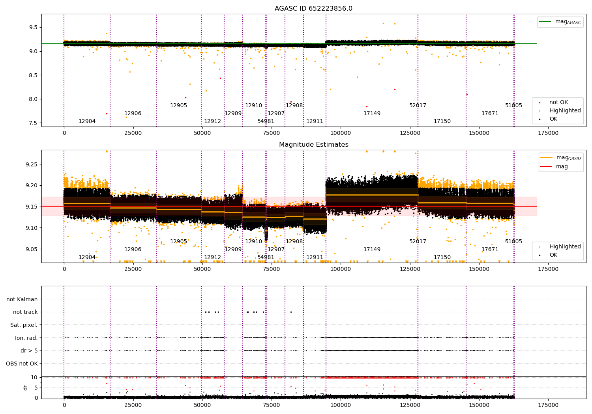Click the 'not Kalman' axis label
Viewport: 592px width, 414px height.
coord(22,299)
